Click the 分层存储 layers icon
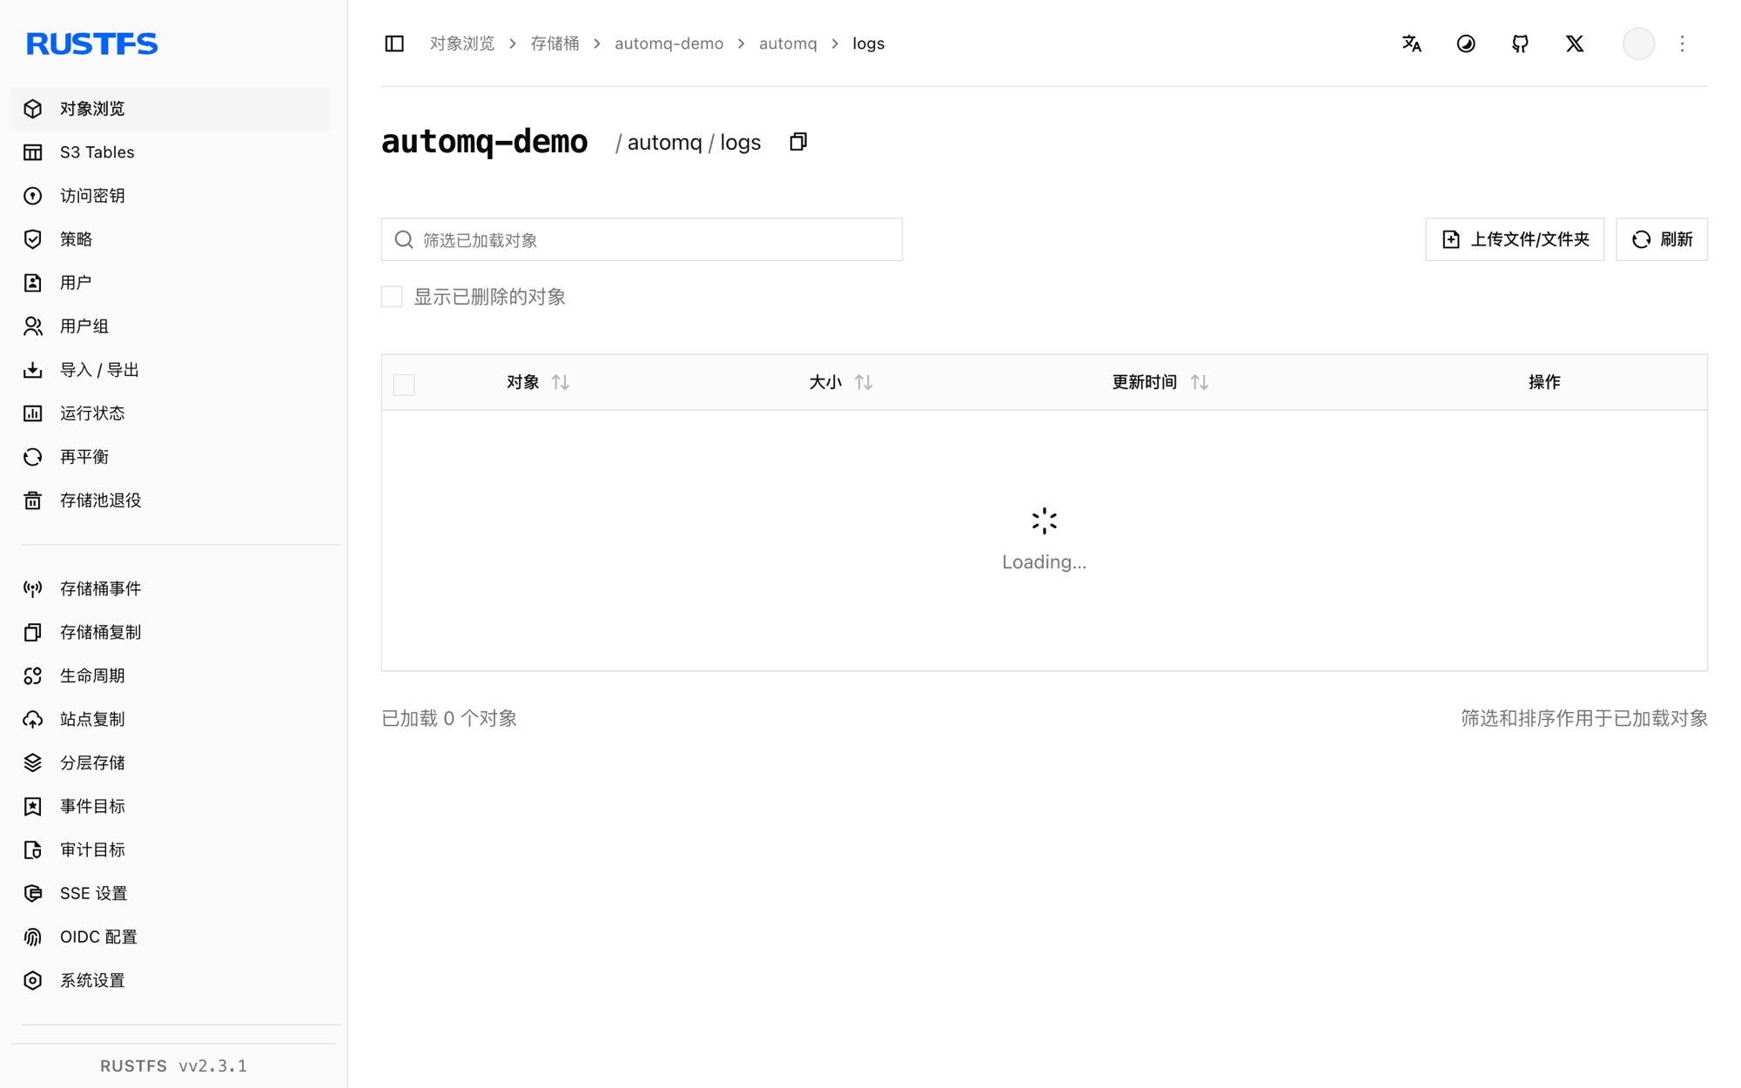 click(33, 763)
